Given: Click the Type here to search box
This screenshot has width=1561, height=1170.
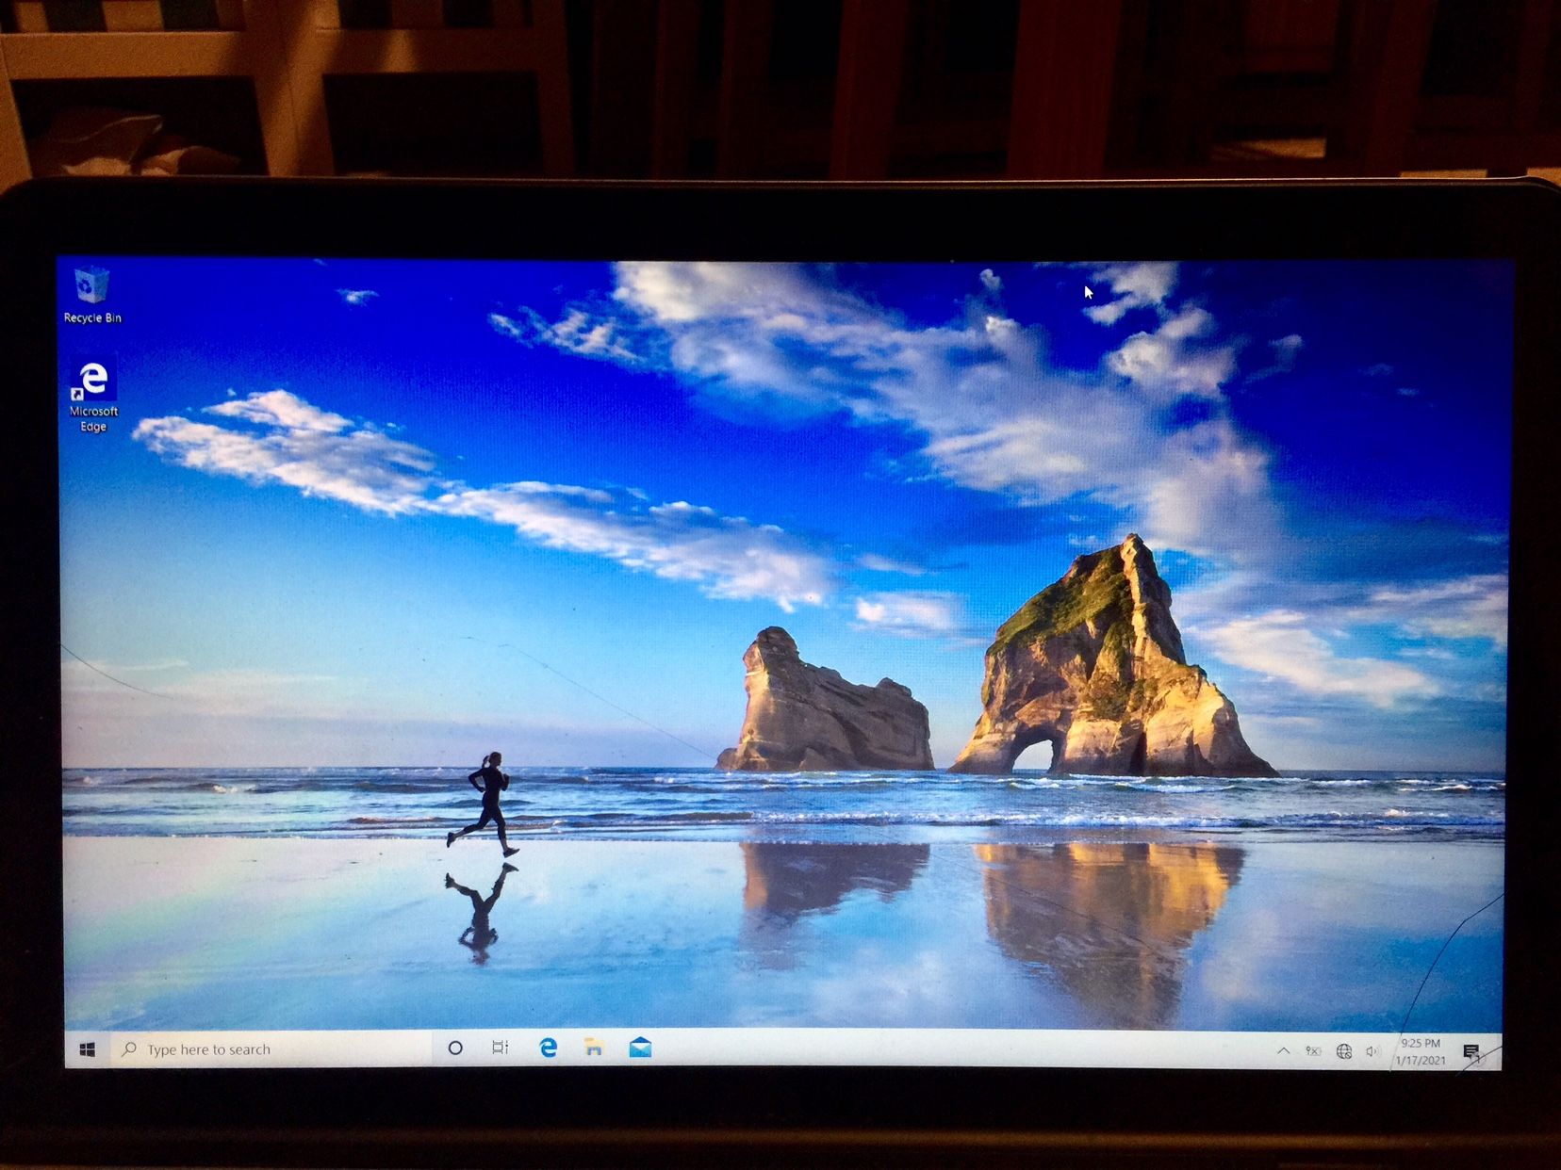Looking at the screenshot, I should click(271, 1048).
